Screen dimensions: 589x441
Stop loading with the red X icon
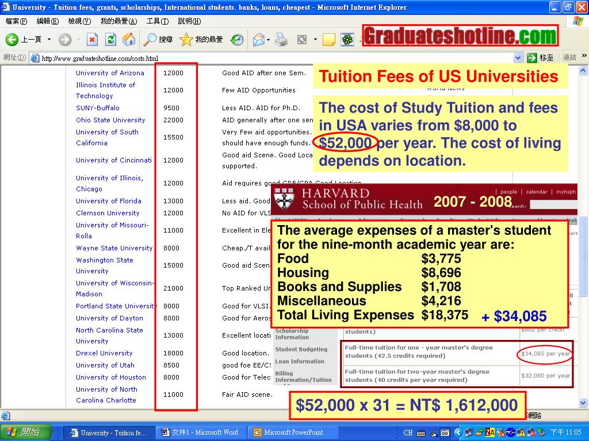coord(92,40)
